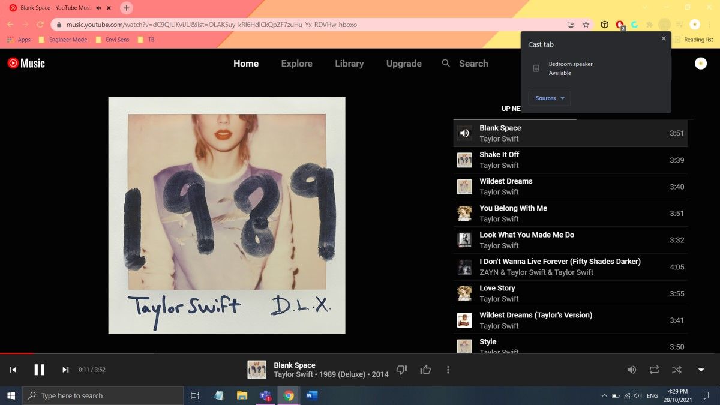Image resolution: width=720 pixels, height=405 pixels.
Task: Click the YouTube Music logo
Action: (26, 63)
